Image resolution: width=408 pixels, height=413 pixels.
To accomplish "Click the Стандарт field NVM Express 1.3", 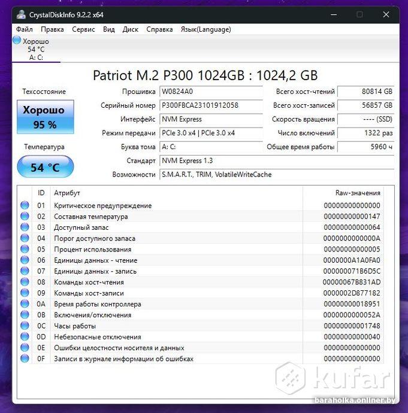I will (x=277, y=160).
